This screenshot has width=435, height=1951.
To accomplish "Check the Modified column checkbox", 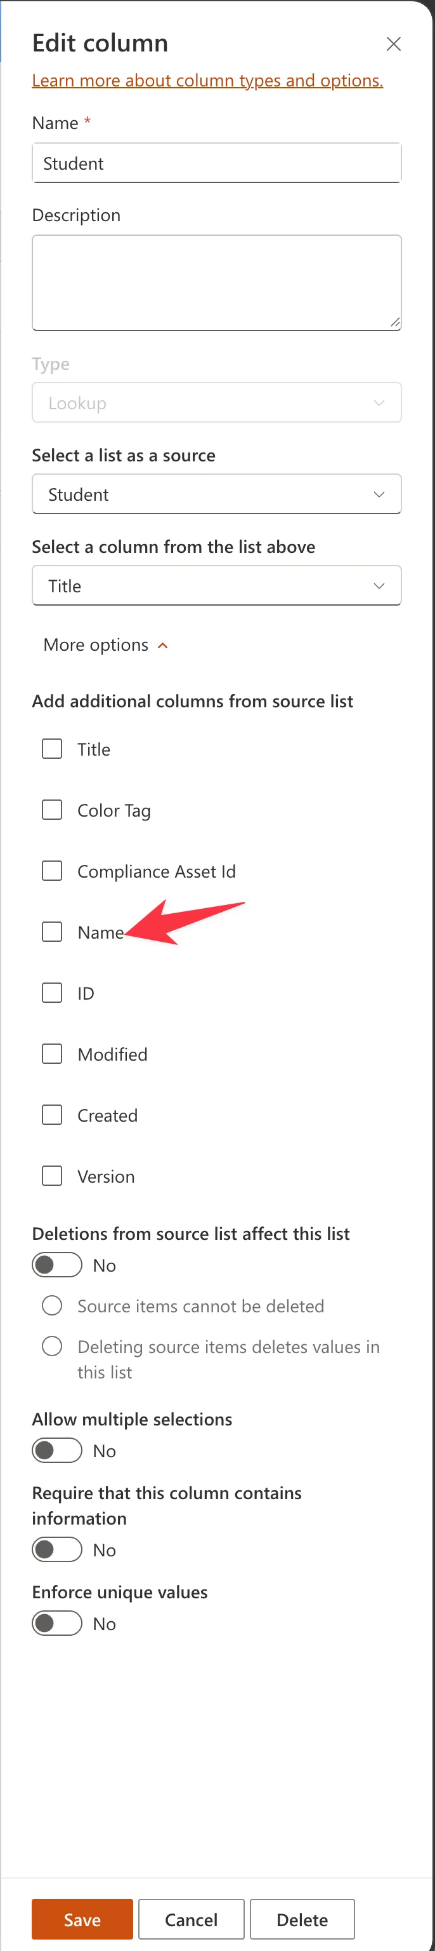I will pos(52,1054).
